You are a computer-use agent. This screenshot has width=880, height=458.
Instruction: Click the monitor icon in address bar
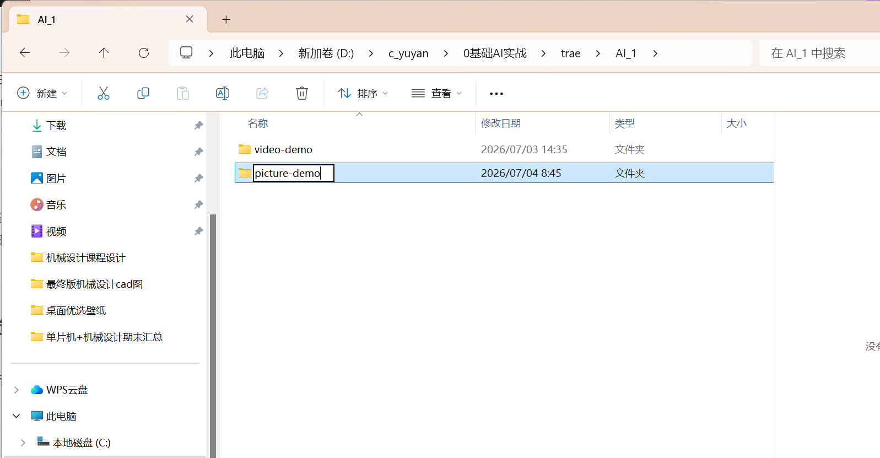point(186,53)
